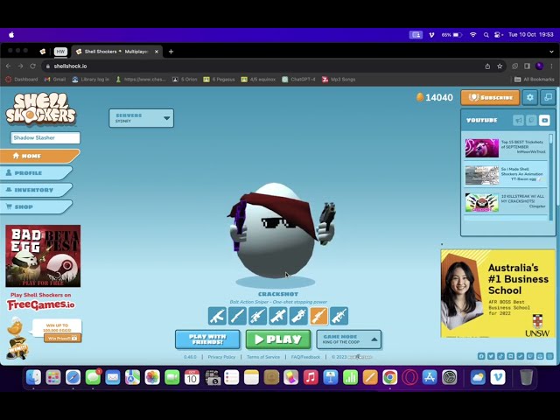Open Top 15 BEST Trickshots video thumbnail
Image resolution: width=560 pixels, height=420 pixels.
click(482, 148)
